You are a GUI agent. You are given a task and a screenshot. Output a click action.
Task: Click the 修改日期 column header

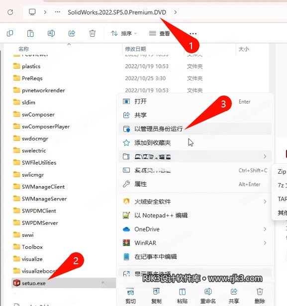[x=135, y=49]
